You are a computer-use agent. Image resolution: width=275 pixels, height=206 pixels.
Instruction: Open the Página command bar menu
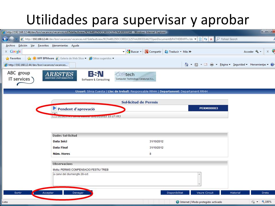[x=225, y=65]
